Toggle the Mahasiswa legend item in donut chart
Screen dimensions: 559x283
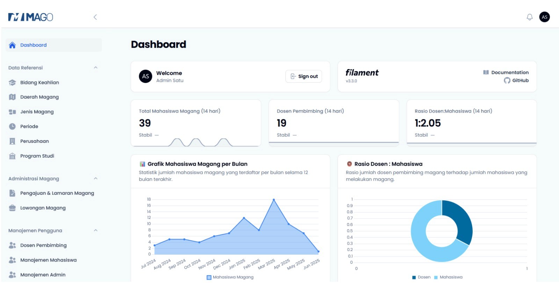(448, 277)
